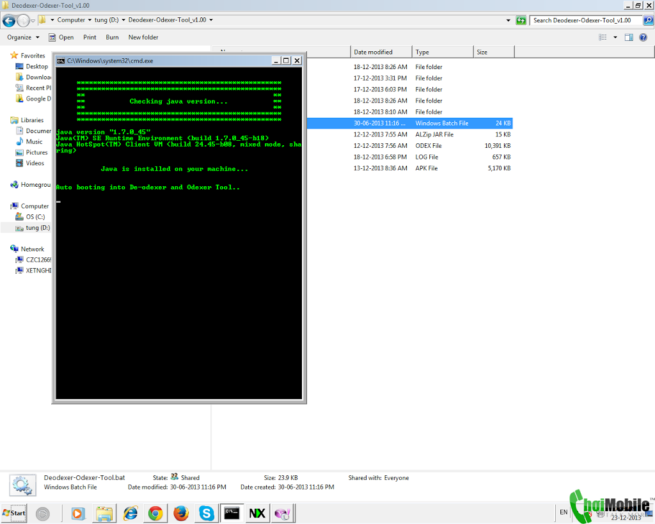
Task: Click Print in the Explorer toolbar
Action: 90,37
